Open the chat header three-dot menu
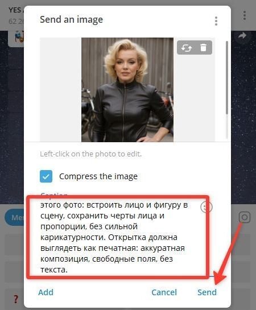Viewport: 256px width, 310px height. pyautogui.click(x=245, y=15)
